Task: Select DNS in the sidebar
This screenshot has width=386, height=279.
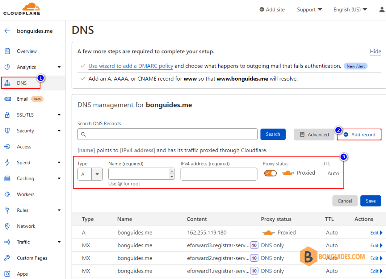Action: pos(21,83)
